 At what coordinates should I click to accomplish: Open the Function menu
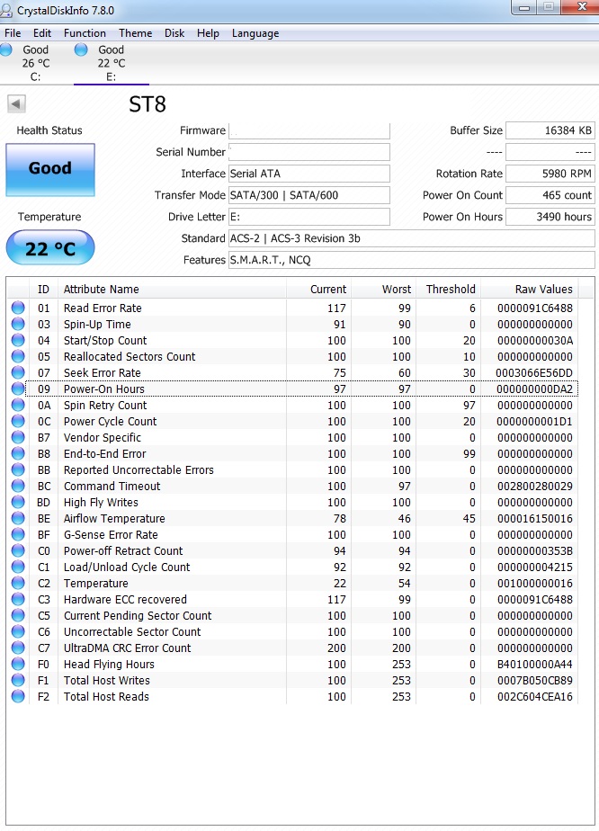tap(85, 33)
